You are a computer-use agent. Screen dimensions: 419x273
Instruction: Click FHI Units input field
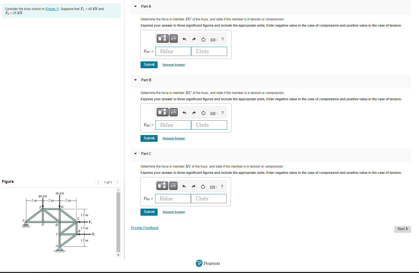click(209, 199)
